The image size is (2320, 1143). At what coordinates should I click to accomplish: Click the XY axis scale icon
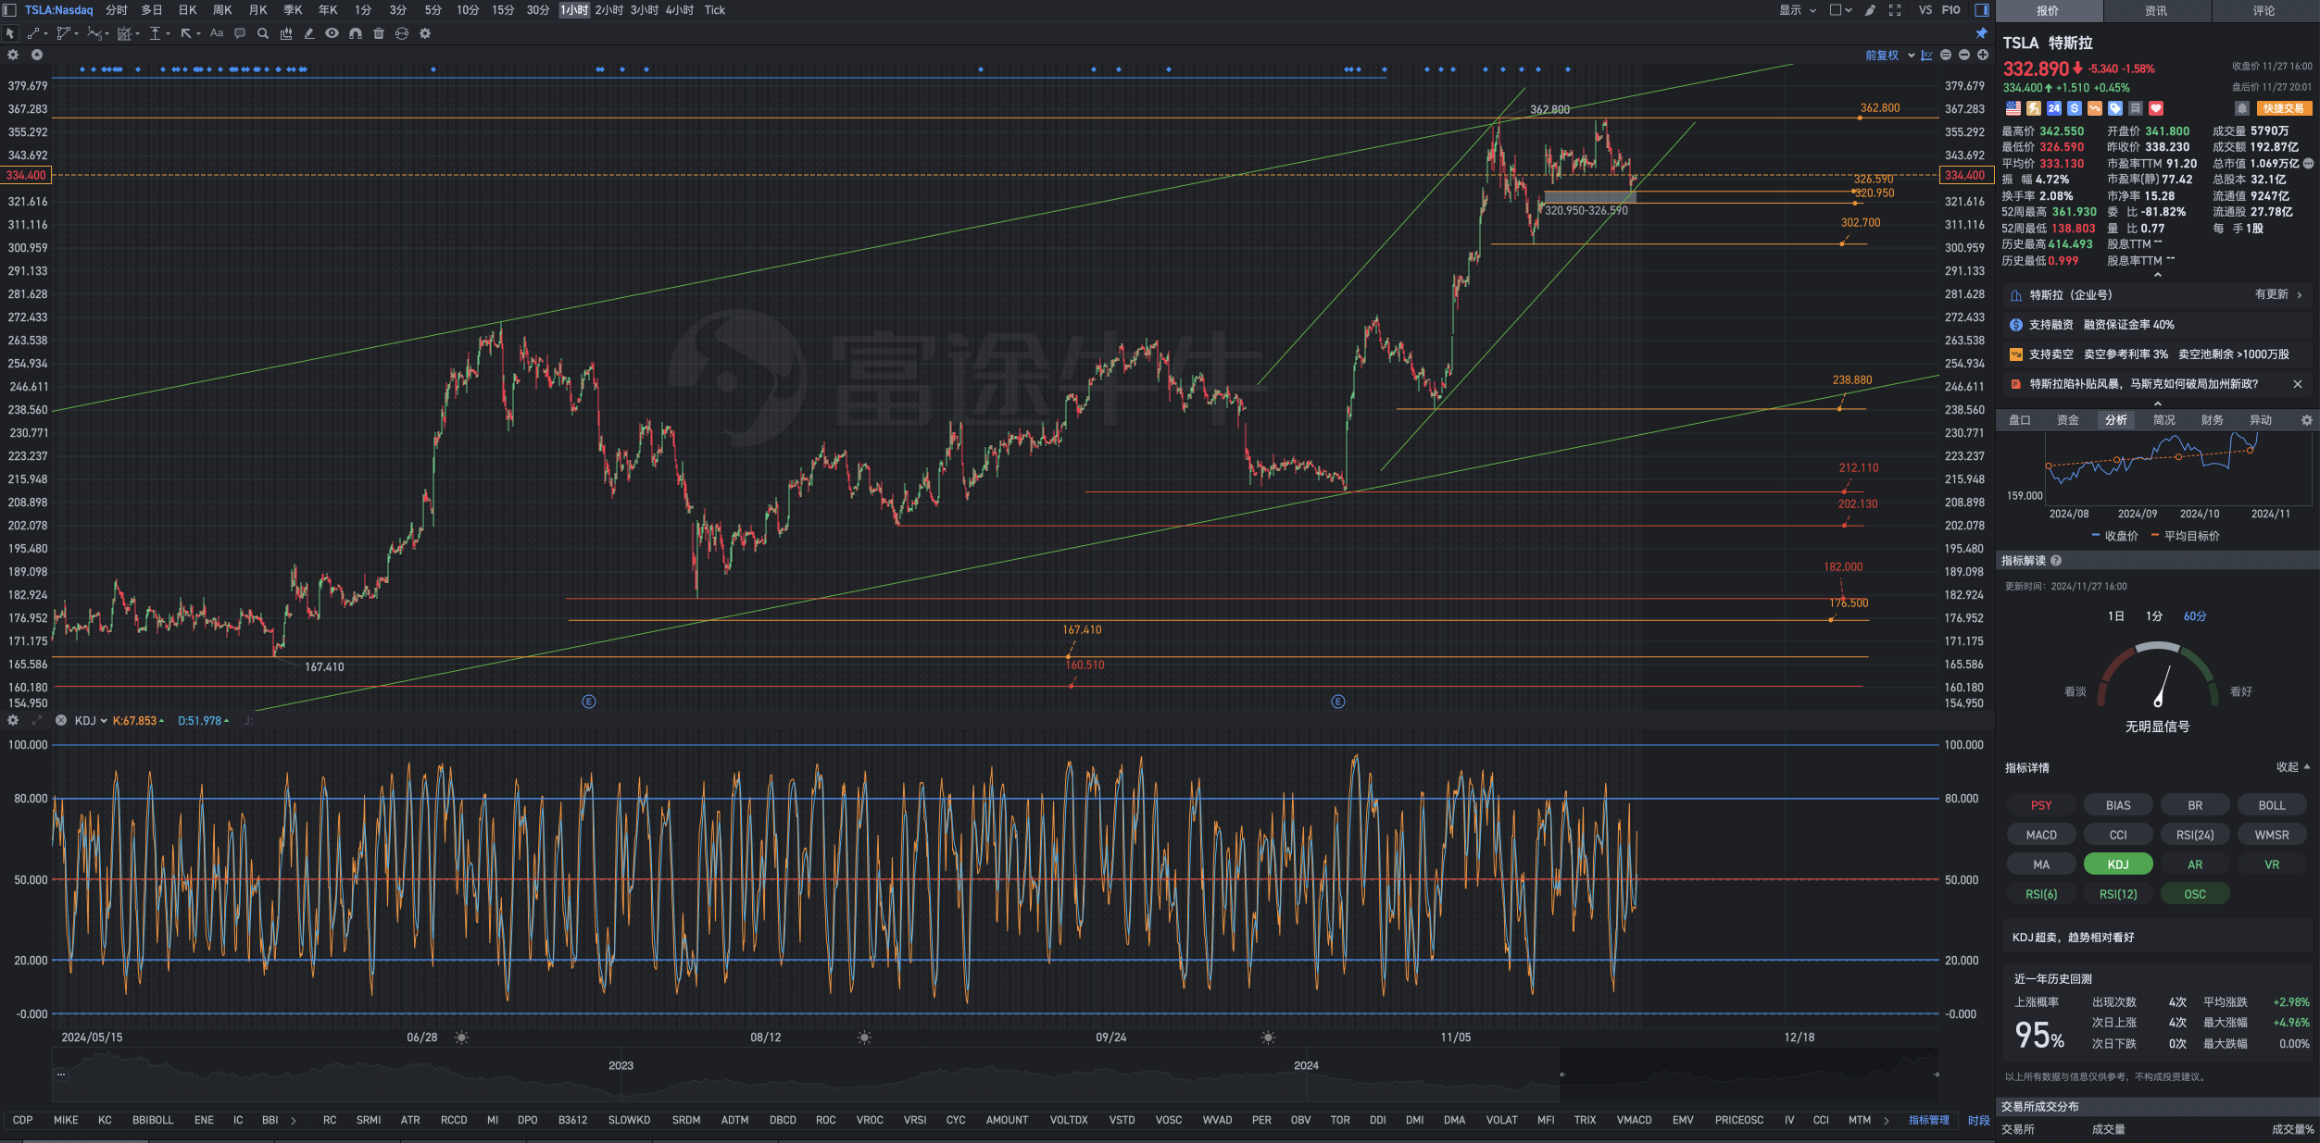point(1927,55)
